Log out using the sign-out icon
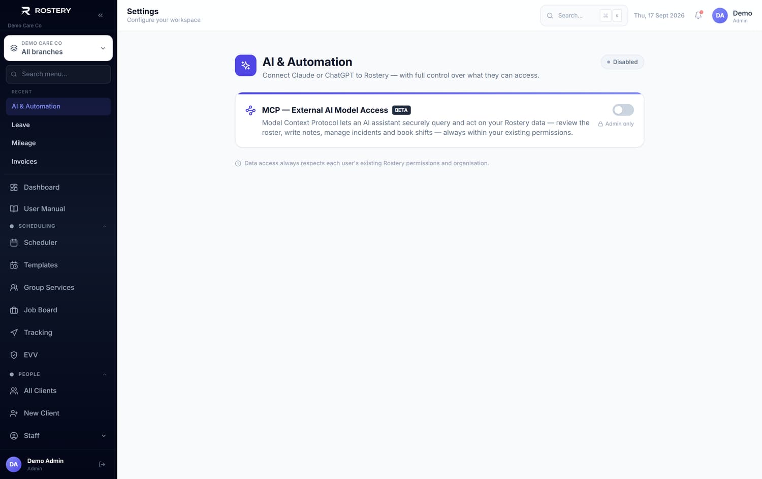Screen dimensions: 762x479 pos(102,464)
